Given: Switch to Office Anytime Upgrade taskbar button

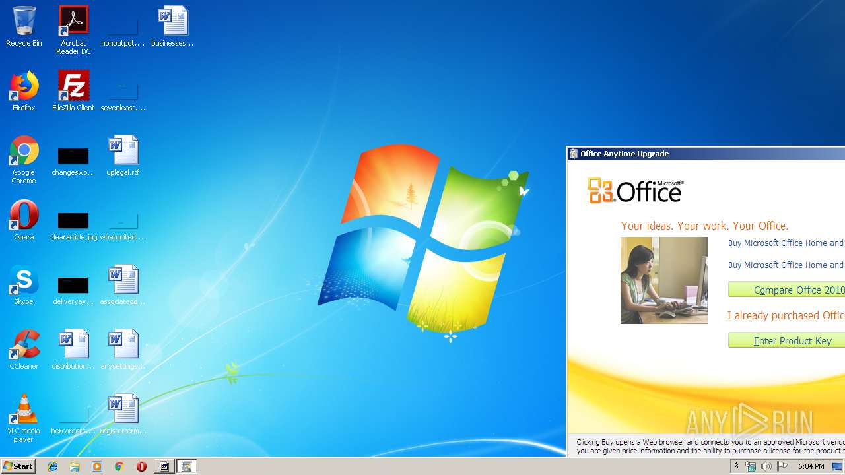Looking at the screenshot, I should point(186,466).
